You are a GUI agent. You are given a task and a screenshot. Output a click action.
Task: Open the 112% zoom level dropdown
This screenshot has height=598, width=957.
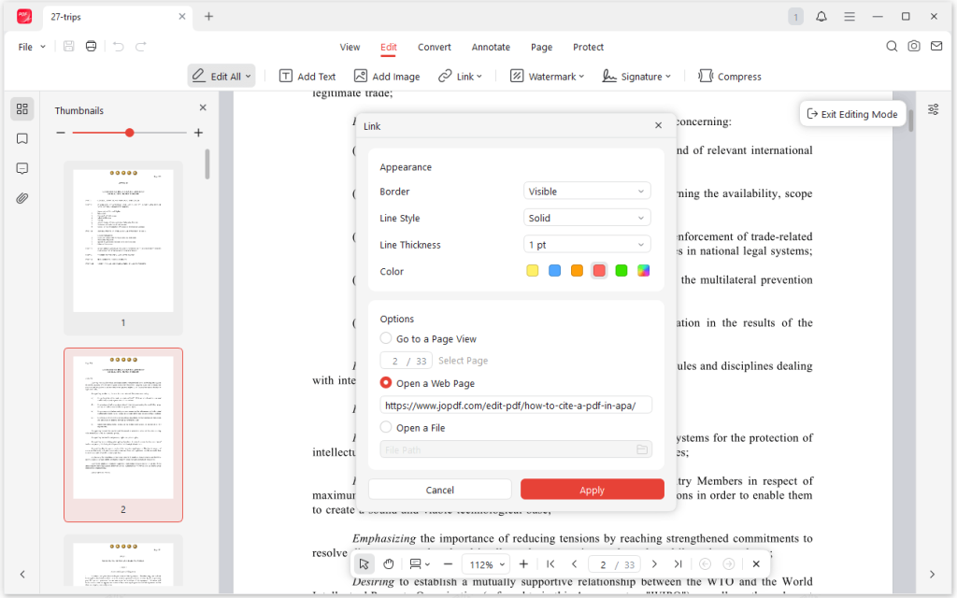pyautogui.click(x=486, y=564)
